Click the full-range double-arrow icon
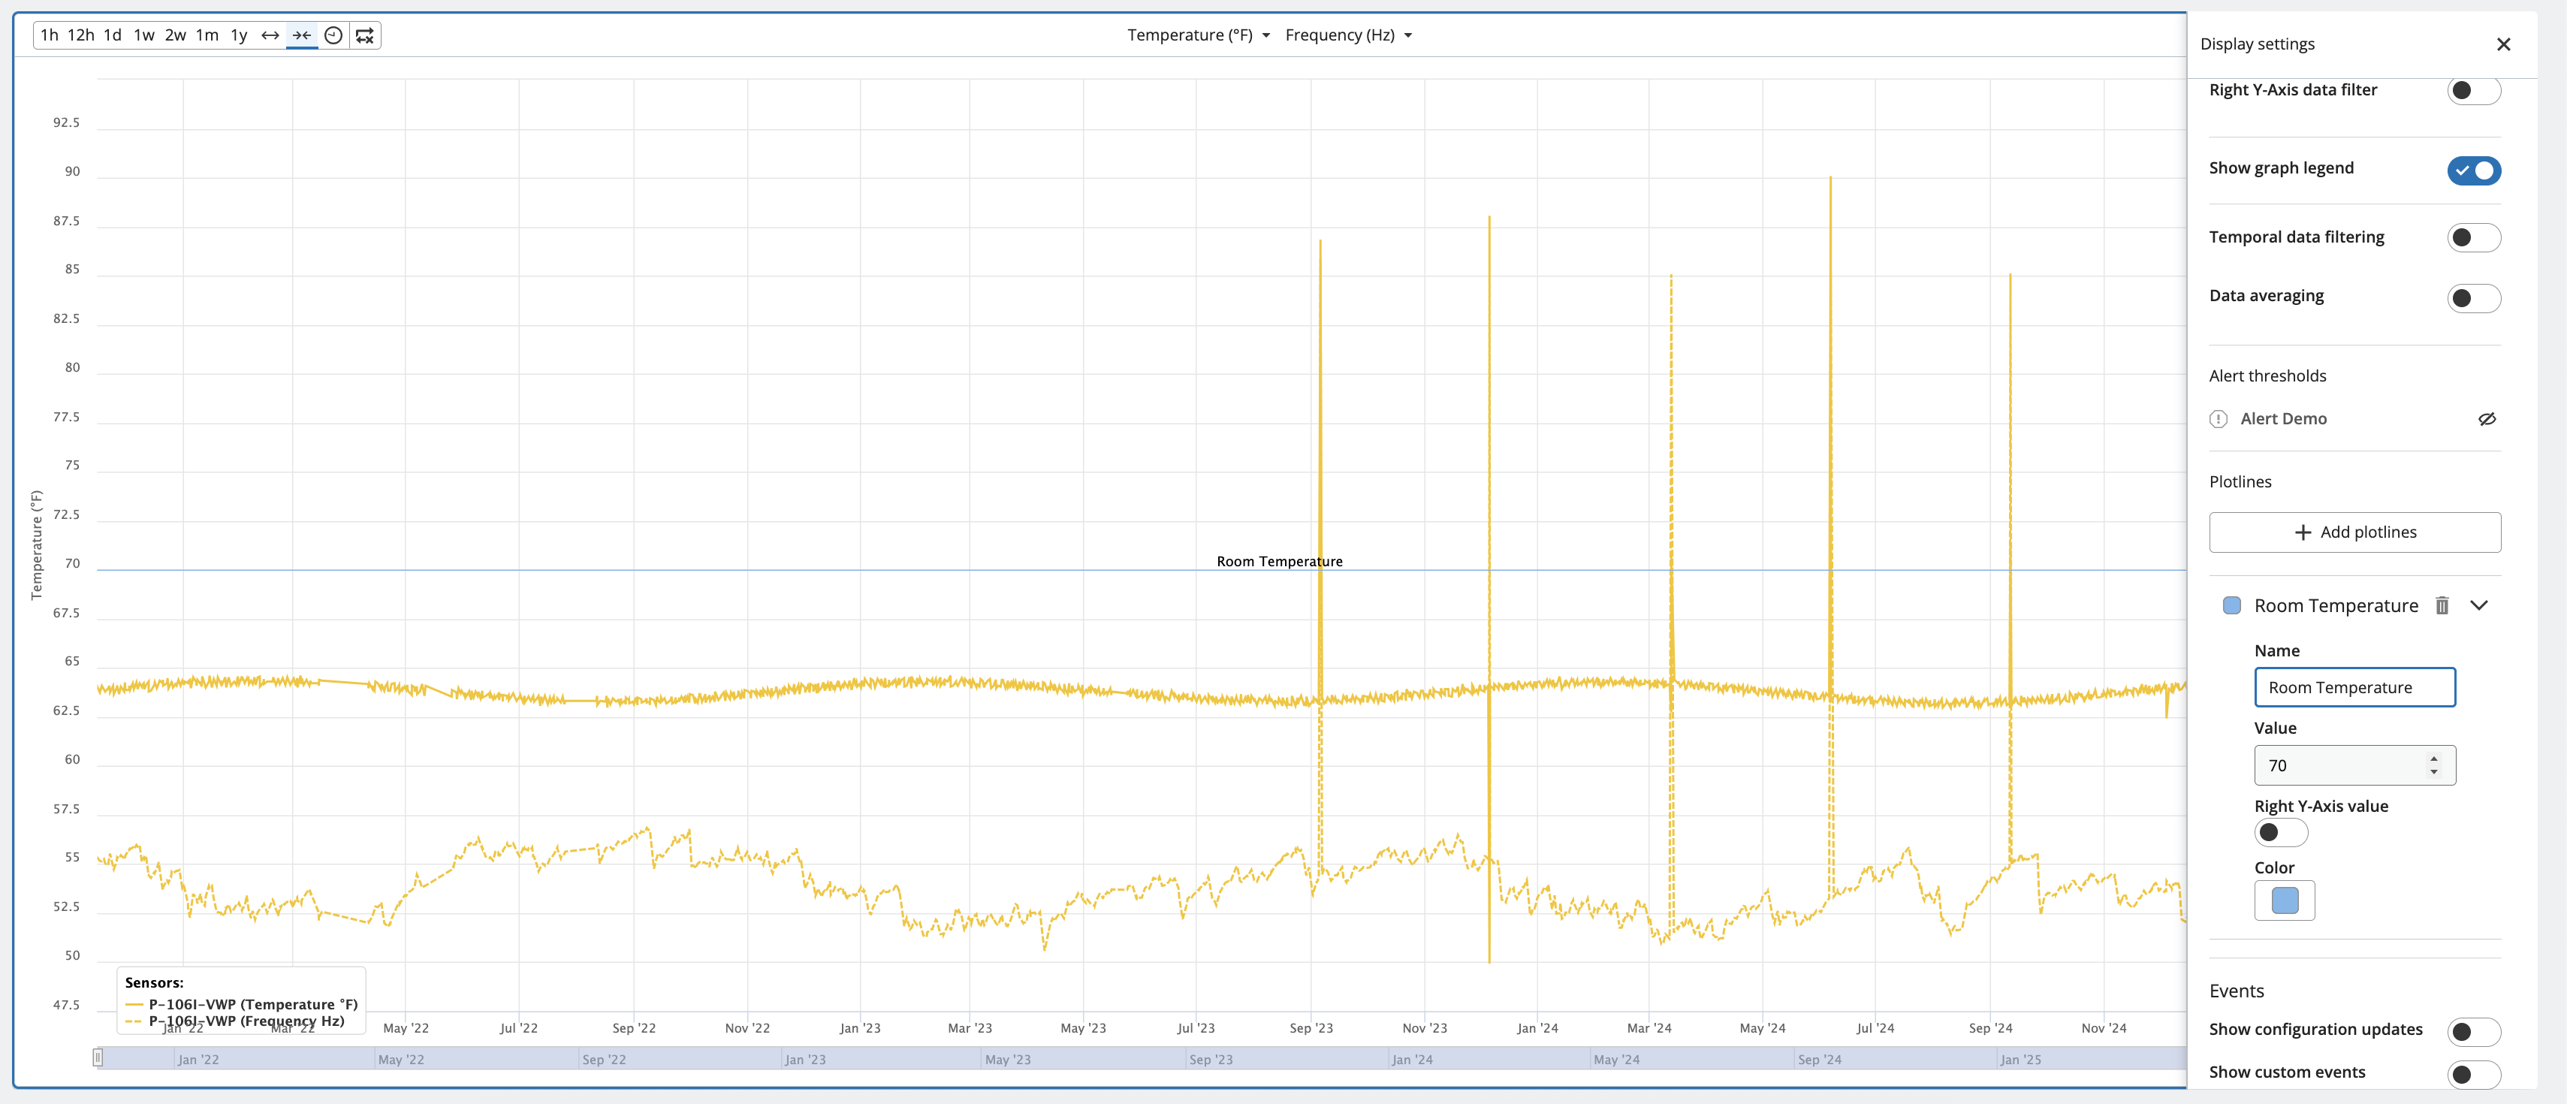This screenshot has height=1104, width=2567. pos(270,36)
